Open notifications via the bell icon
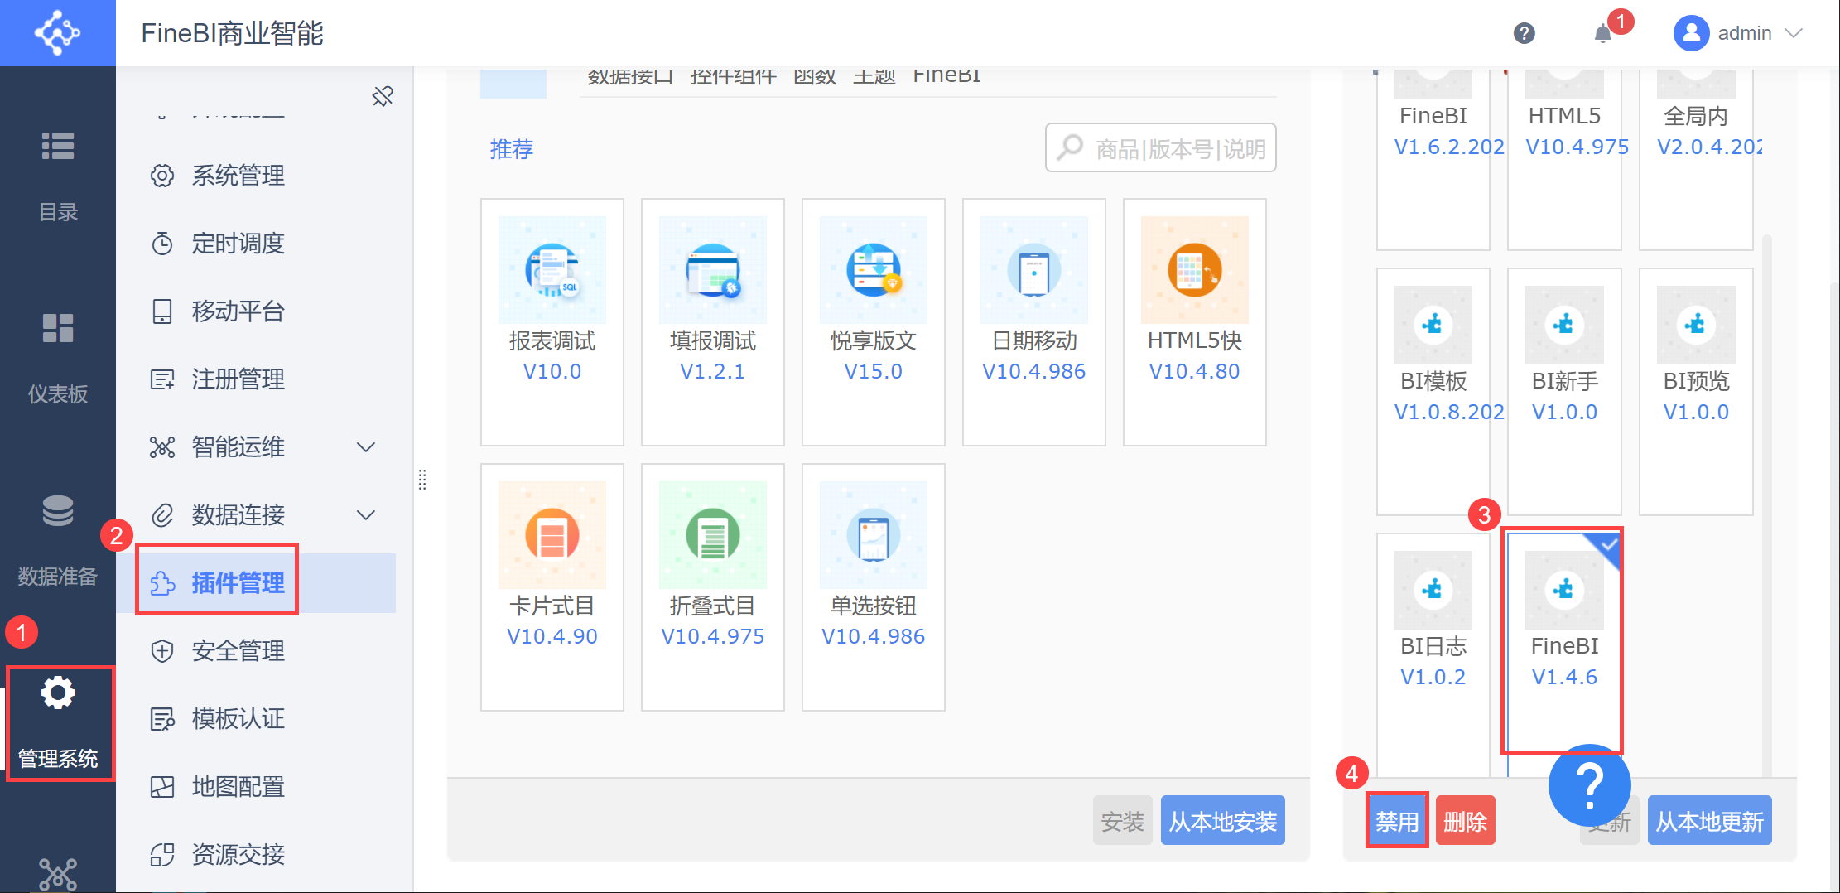The image size is (1840, 893). [1603, 33]
